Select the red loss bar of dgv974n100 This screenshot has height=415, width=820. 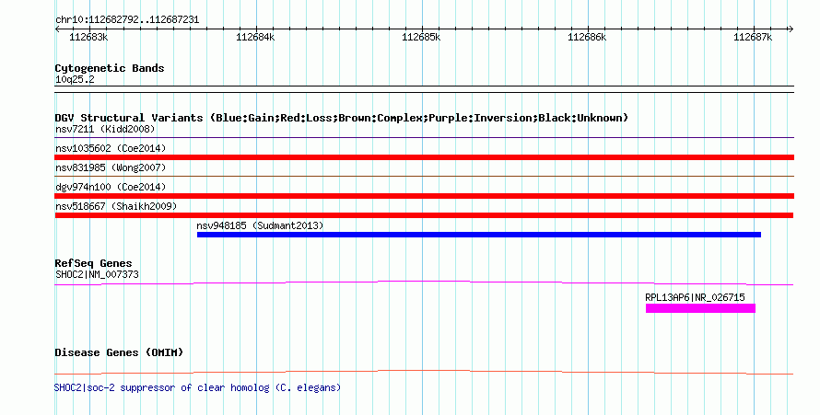tap(424, 196)
